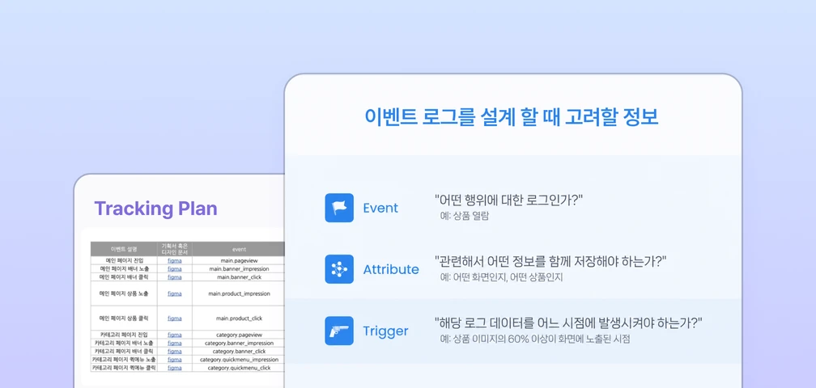
Task: Open figma link for main.banner_click row
Action: coord(174,276)
